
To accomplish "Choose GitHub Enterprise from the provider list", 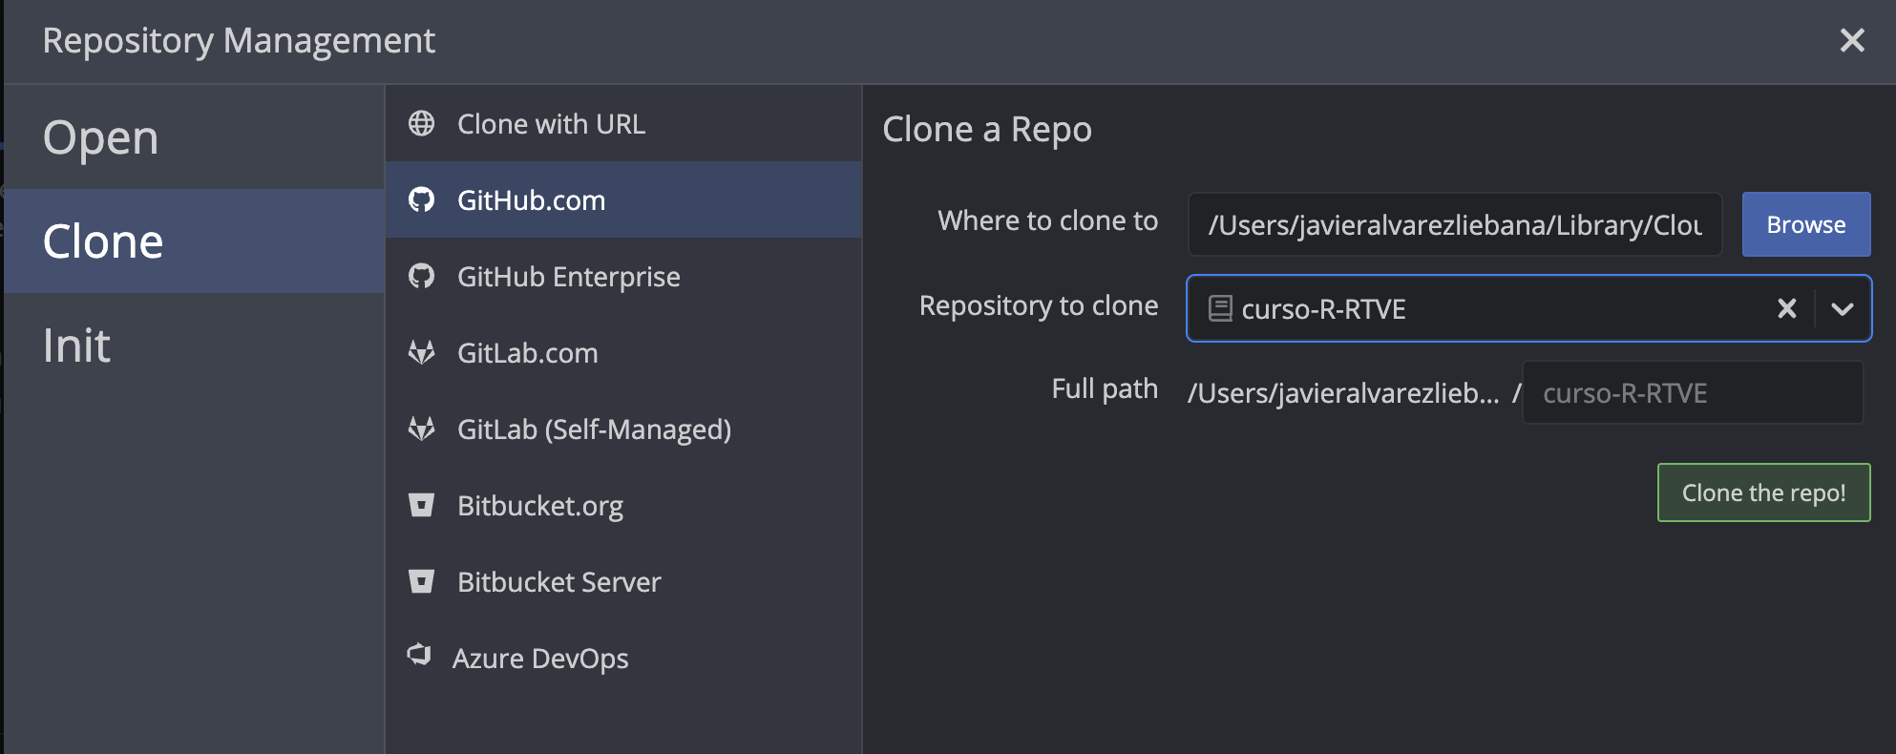I will point(568,277).
